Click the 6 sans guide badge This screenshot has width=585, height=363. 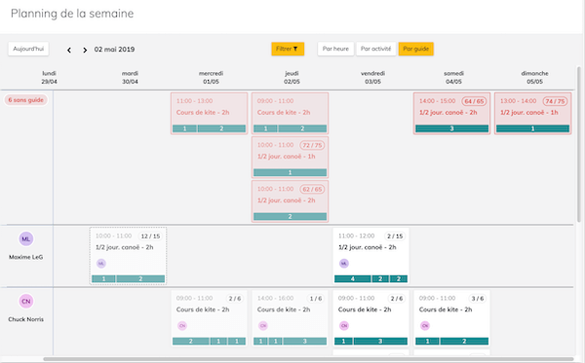point(25,100)
